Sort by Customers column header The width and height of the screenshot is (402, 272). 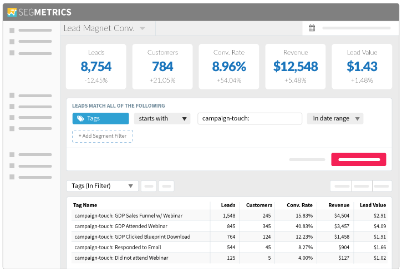pos(259,205)
